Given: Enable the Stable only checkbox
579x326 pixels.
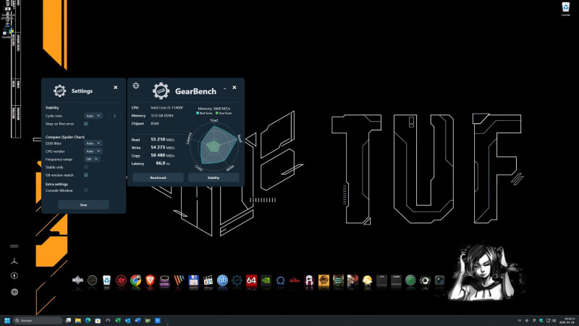Looking at the screenshot, I should pyautogui.click(x=86, y=167).
